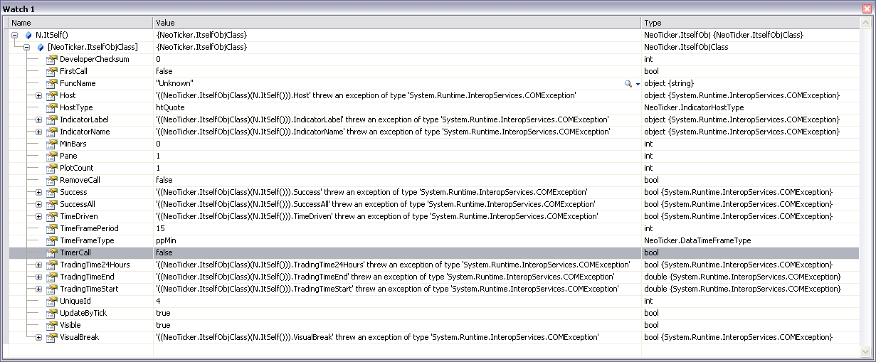Click the property icon next to FuncName
This screenshot has width=876, height=362.
click(x=51, y=83)
